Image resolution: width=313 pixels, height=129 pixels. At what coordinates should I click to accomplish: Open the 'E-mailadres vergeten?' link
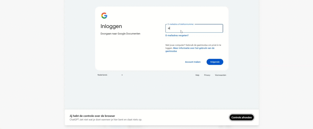[x=177, y=35]
